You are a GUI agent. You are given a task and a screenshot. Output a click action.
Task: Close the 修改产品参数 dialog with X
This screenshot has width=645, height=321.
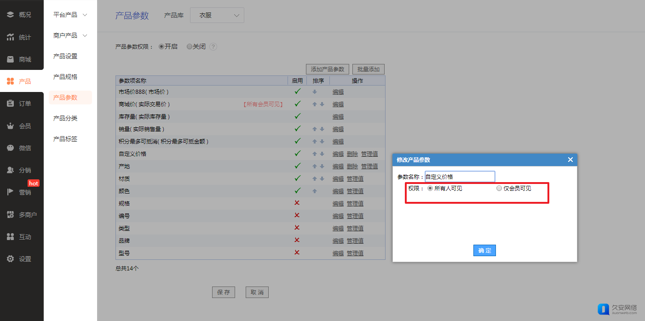pyautogui.click(x=570, y=160)
